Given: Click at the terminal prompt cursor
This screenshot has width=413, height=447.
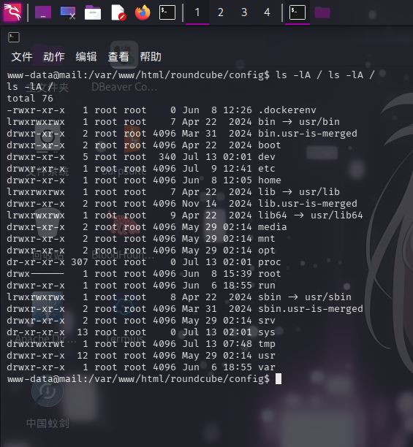Looking at the screenshot, I should tap(279, 379).
